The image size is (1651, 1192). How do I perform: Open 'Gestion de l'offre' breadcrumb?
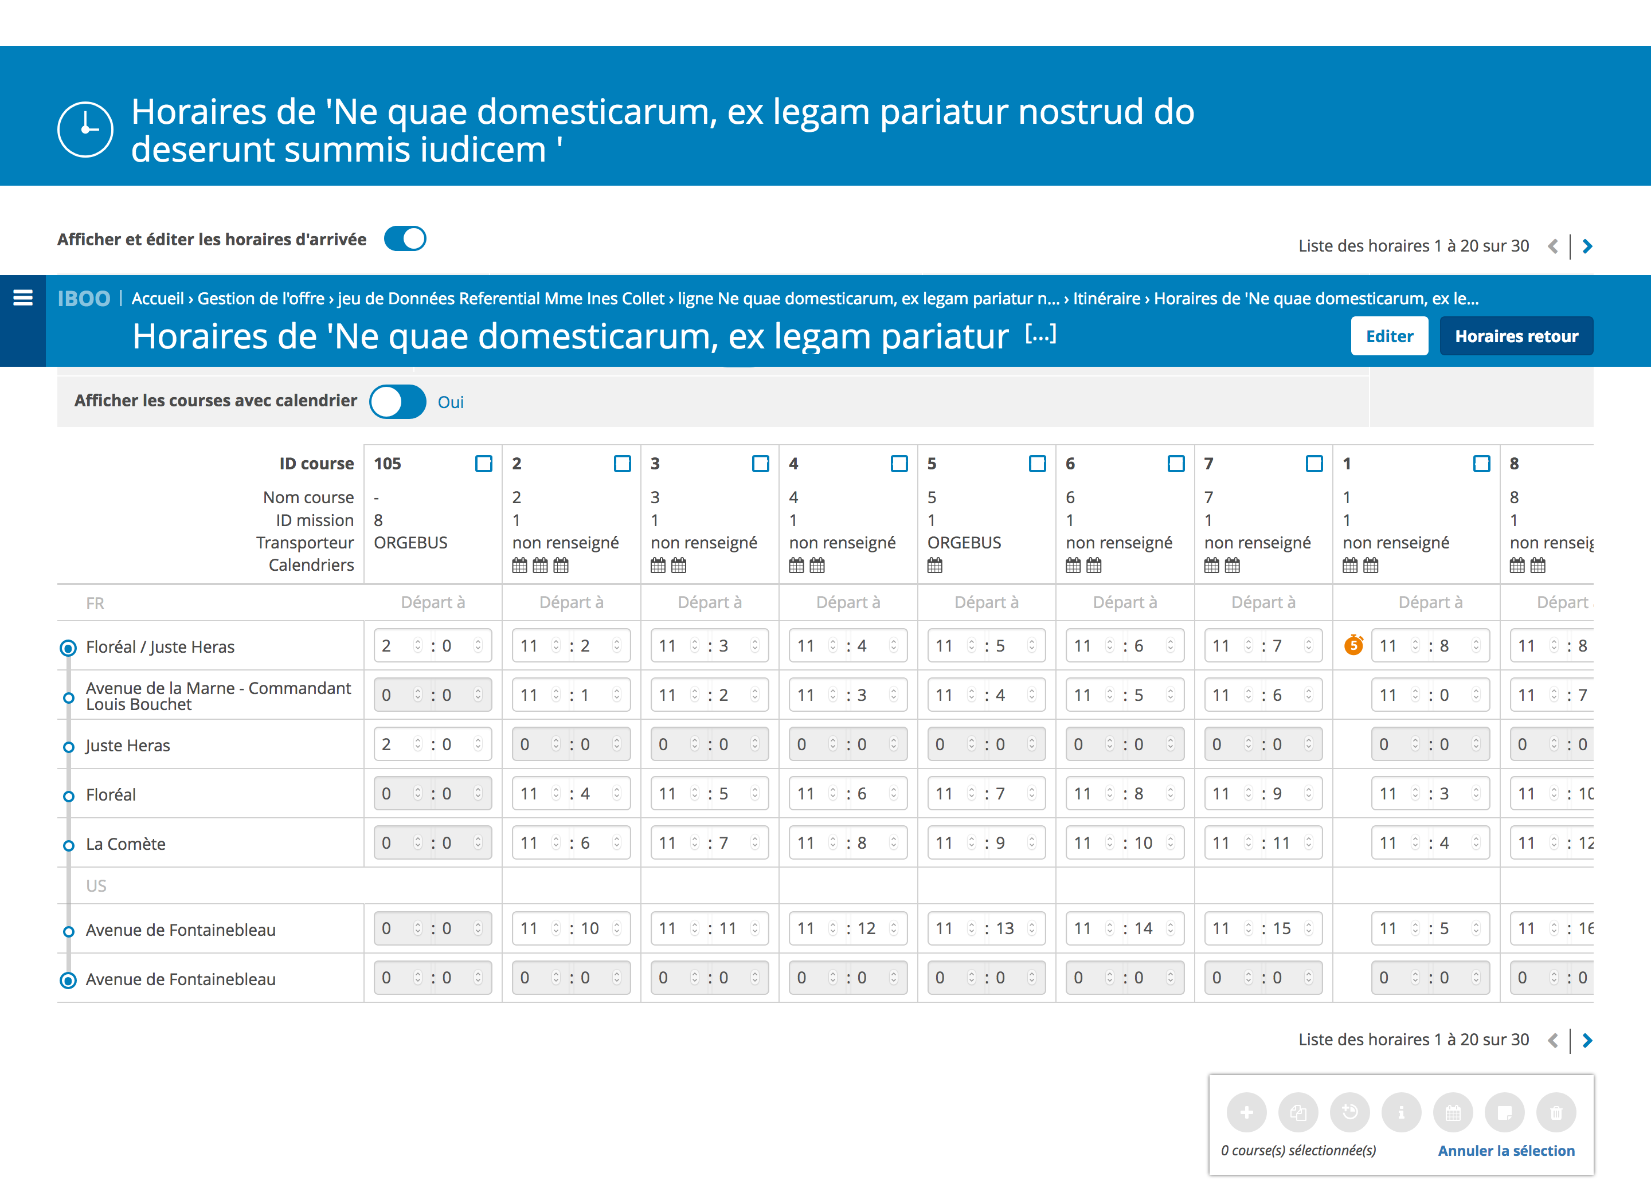click(261, 299)
